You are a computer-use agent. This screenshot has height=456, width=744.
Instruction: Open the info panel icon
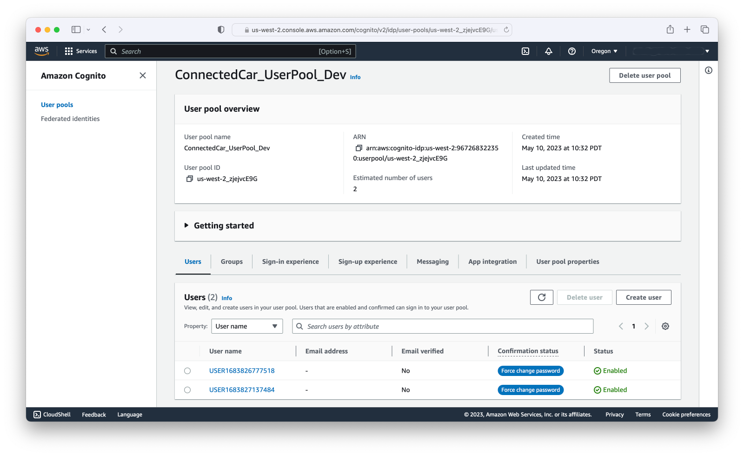pyautogui.click(x=709, y=70)
